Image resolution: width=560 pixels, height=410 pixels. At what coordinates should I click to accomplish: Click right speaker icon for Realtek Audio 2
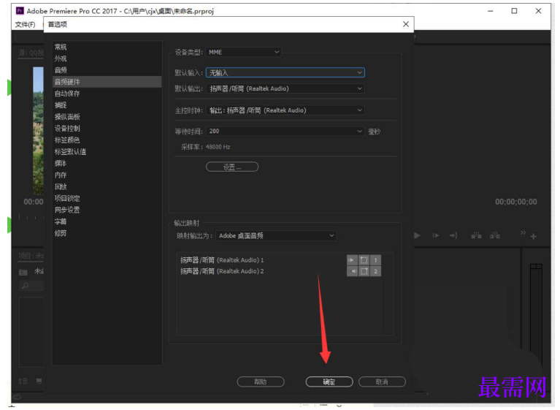[352, 271]
